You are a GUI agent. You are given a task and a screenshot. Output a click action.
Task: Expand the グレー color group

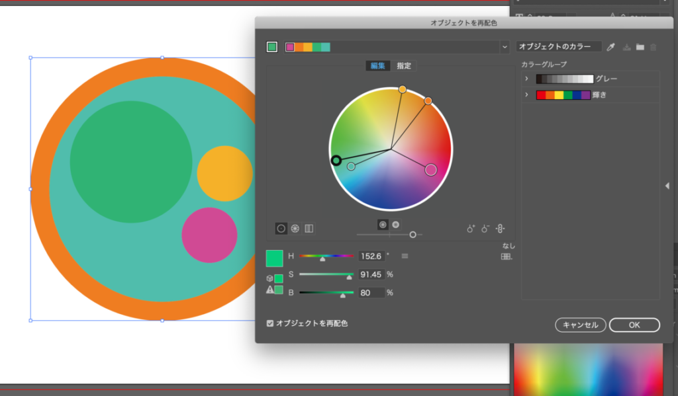527,79
